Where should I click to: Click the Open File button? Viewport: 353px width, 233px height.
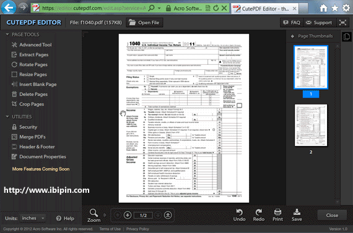(x=144, y=22)
